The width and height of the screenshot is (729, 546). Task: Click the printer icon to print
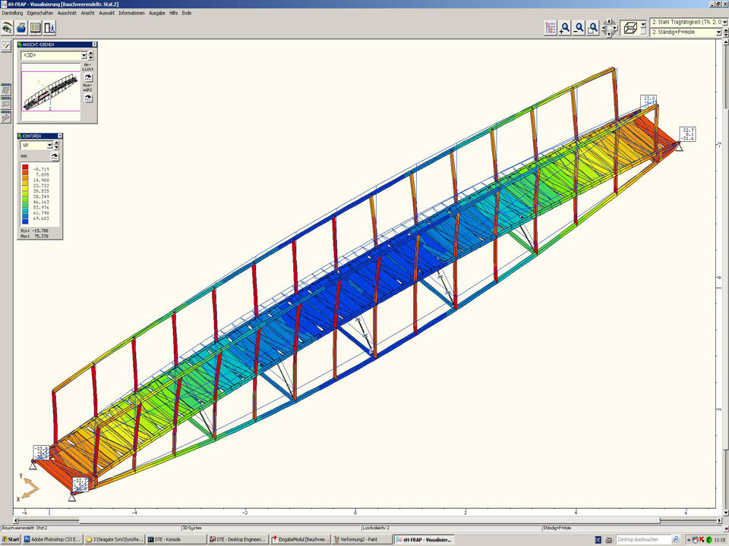point(22,28)
